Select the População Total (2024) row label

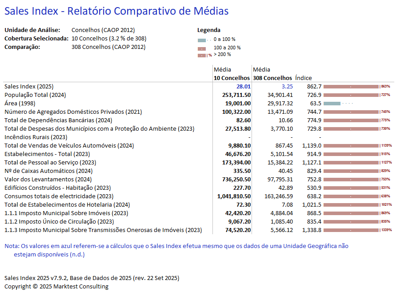tap(35, 95)
